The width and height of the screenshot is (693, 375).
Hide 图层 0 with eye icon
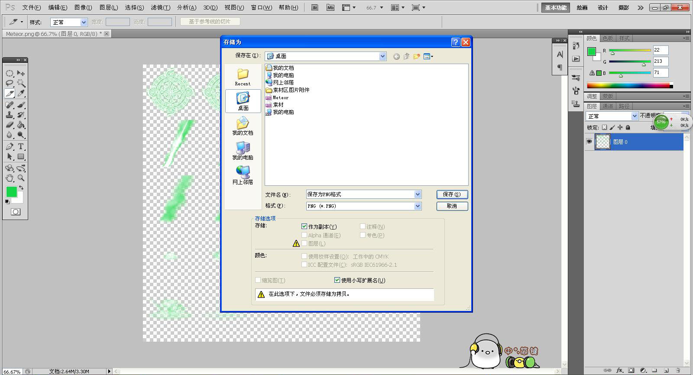pyautogui.click(x=589, y=142)
